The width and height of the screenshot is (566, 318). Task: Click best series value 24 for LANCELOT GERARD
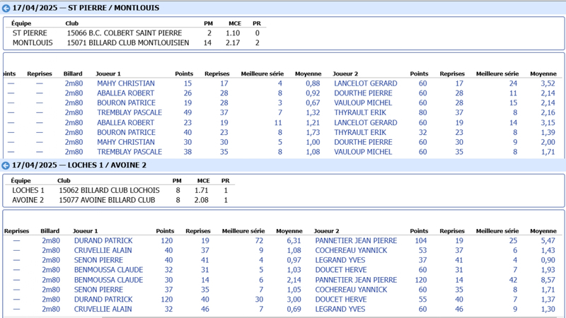pyautogui.click(x=513, y=83)
